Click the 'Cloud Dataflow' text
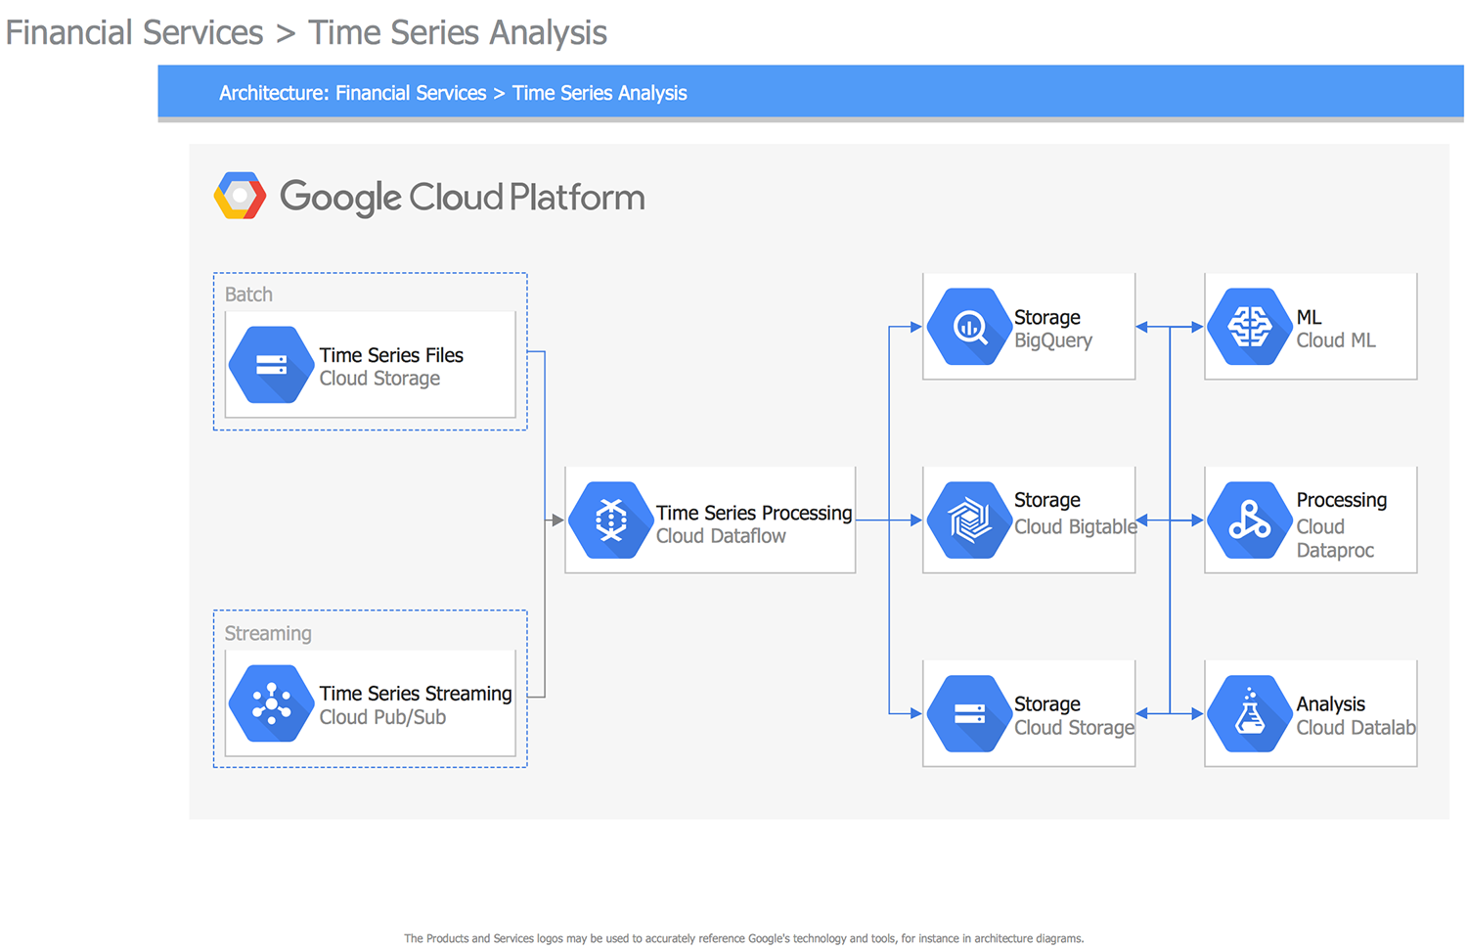Screen dimensions: 1467x950 [721, 536]
